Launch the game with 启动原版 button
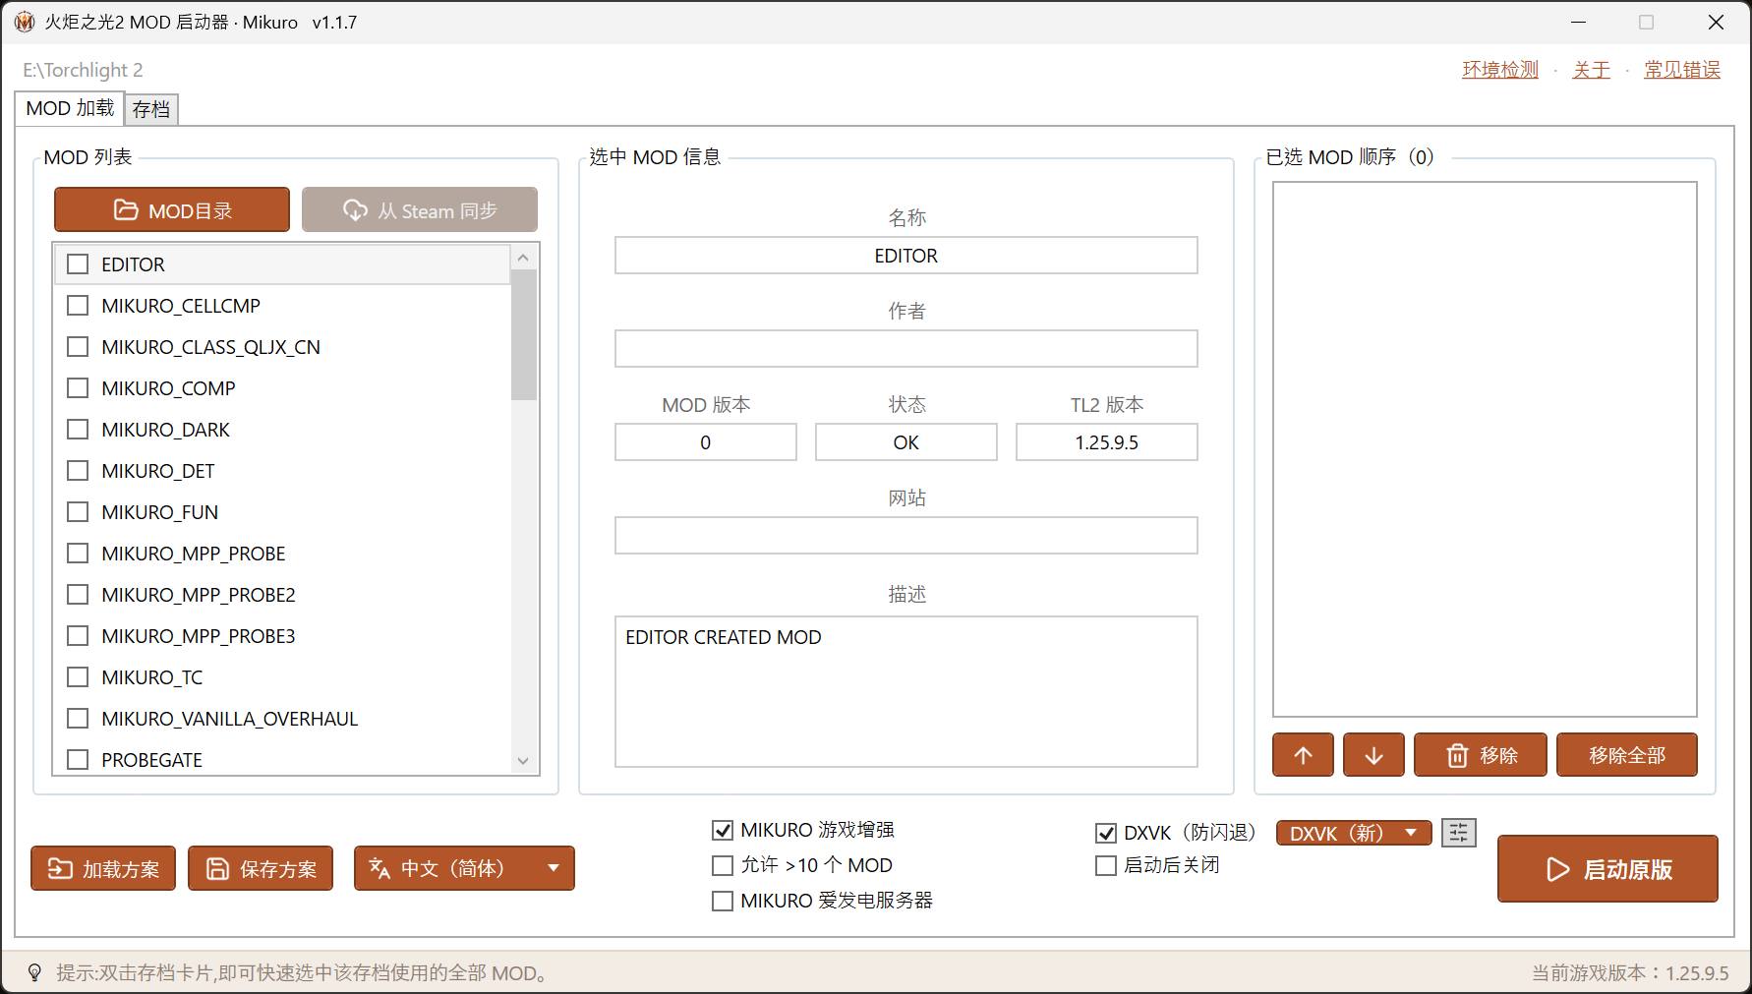The height and width of the screenshot is (994, 1752). coord(1607,869)
